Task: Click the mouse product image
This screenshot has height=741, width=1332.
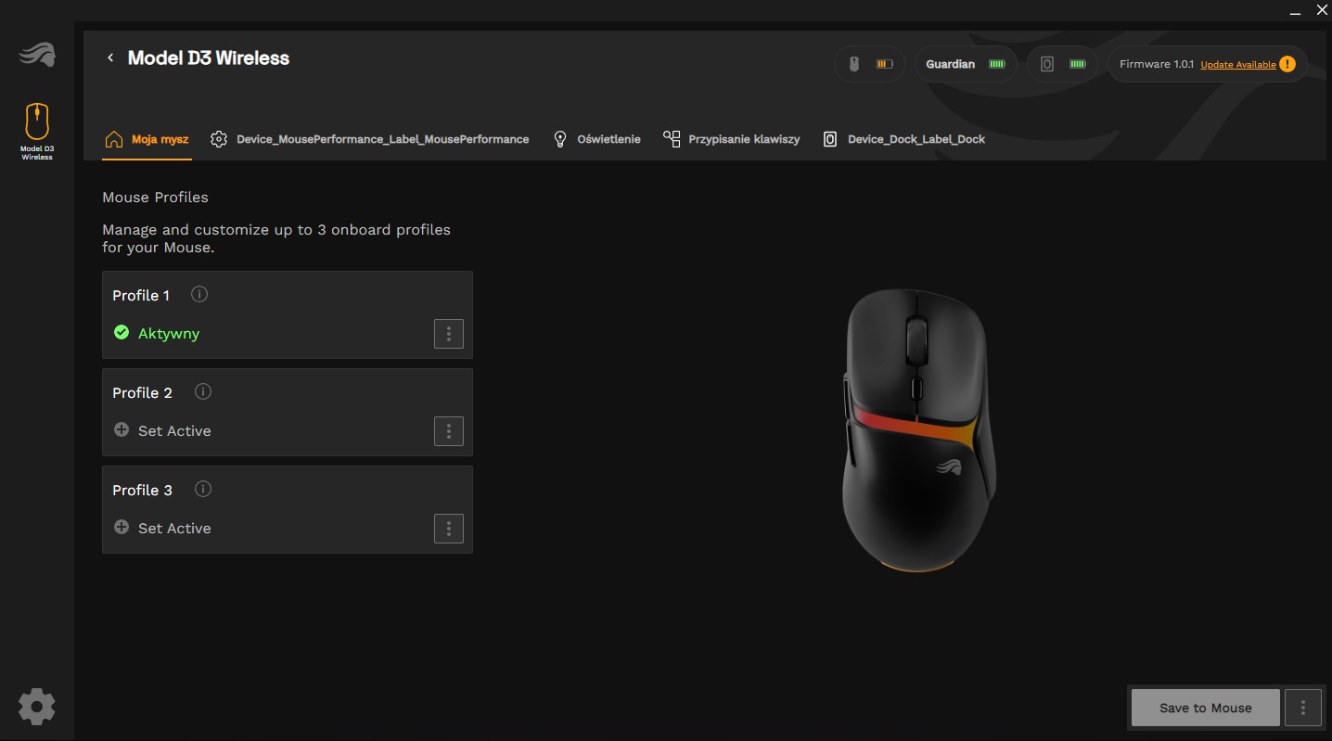Action: click(x=918, y=428)
